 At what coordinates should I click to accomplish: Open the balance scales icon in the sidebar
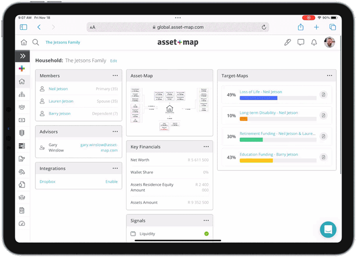pos(22,172)
